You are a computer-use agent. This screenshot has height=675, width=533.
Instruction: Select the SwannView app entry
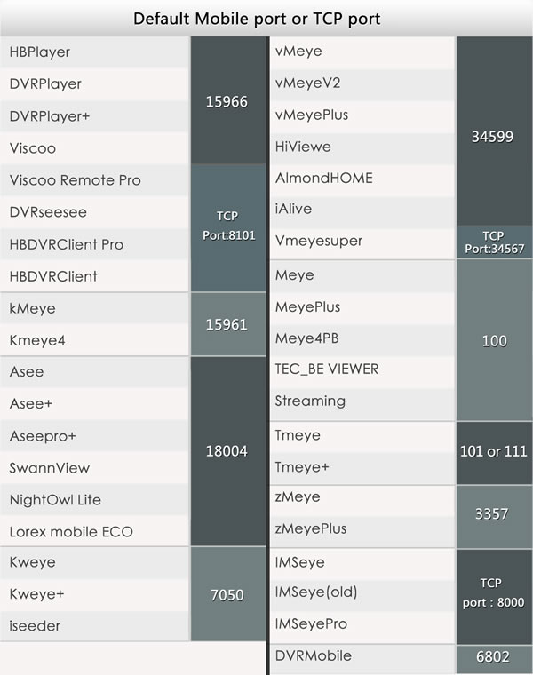pyautogui.click(x=94, y=468)
